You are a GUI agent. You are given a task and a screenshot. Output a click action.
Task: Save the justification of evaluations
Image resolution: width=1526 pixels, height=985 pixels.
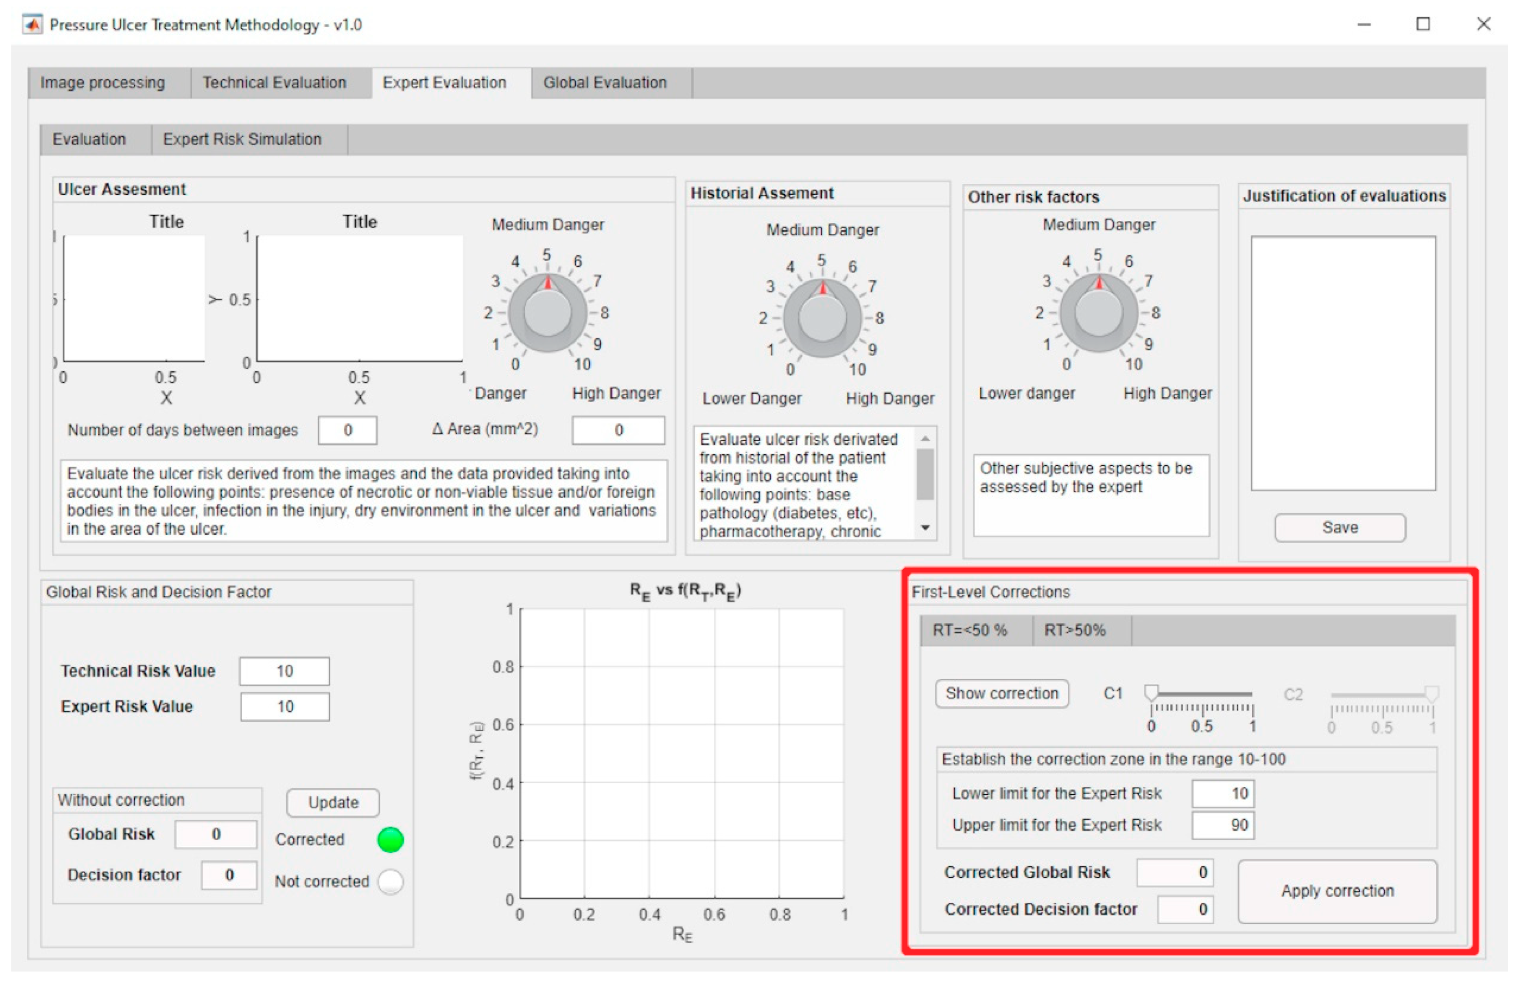click(1340, 528)
